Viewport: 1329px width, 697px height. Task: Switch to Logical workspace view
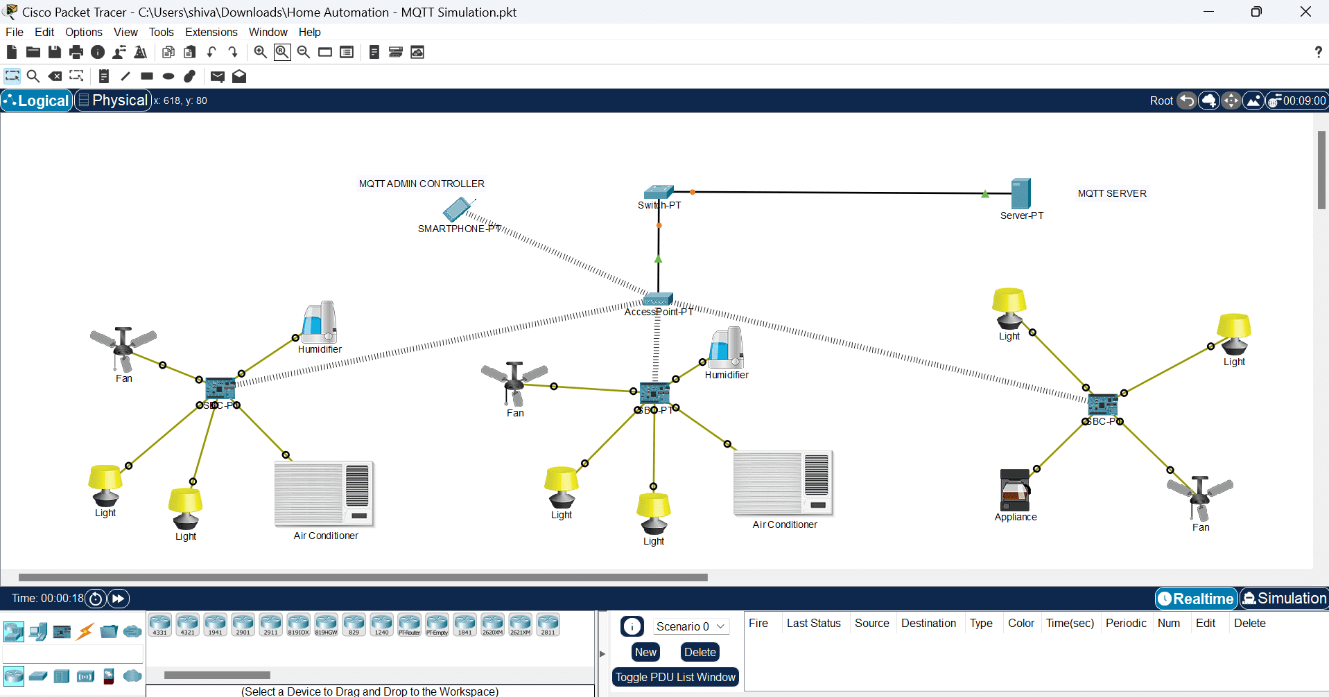[37, 100]
